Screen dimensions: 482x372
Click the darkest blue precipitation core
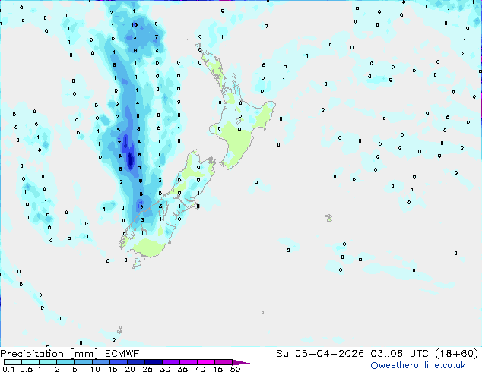tap(130, 160)
